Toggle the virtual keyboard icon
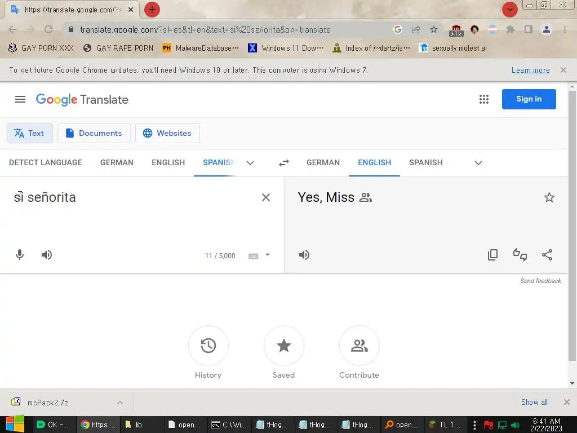 click(253, 256)
